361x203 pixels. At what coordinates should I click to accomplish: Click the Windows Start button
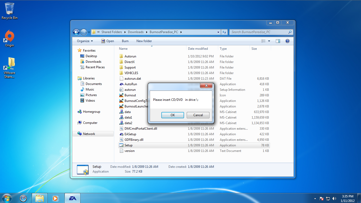click(x=6, y=198)
